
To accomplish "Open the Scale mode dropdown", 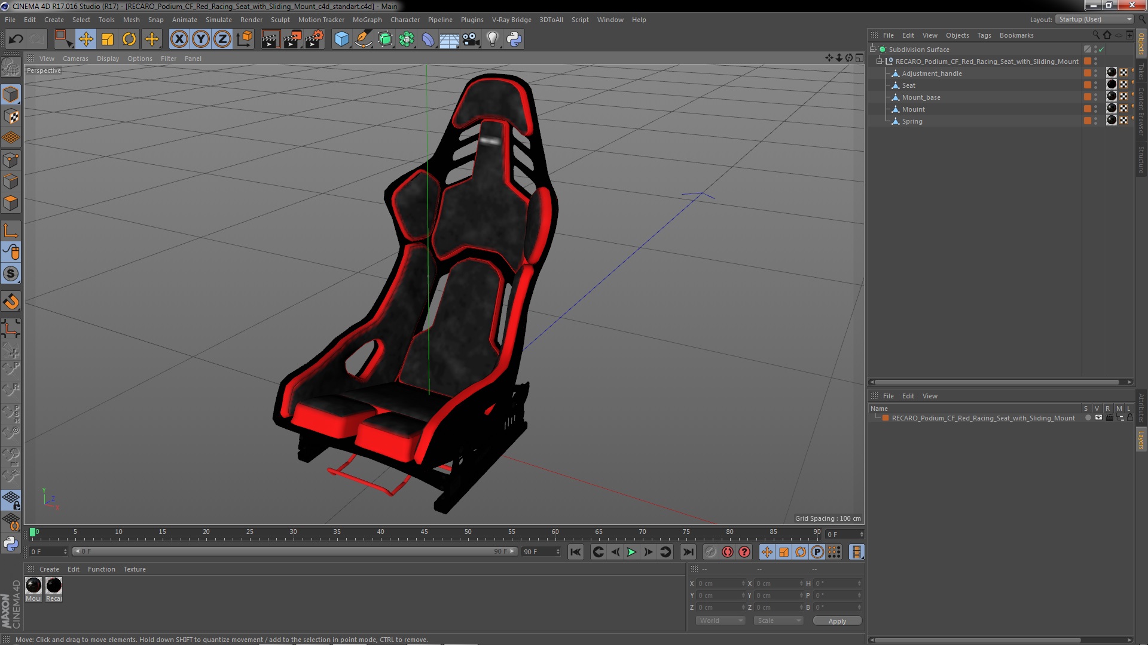I will point(778,621).
